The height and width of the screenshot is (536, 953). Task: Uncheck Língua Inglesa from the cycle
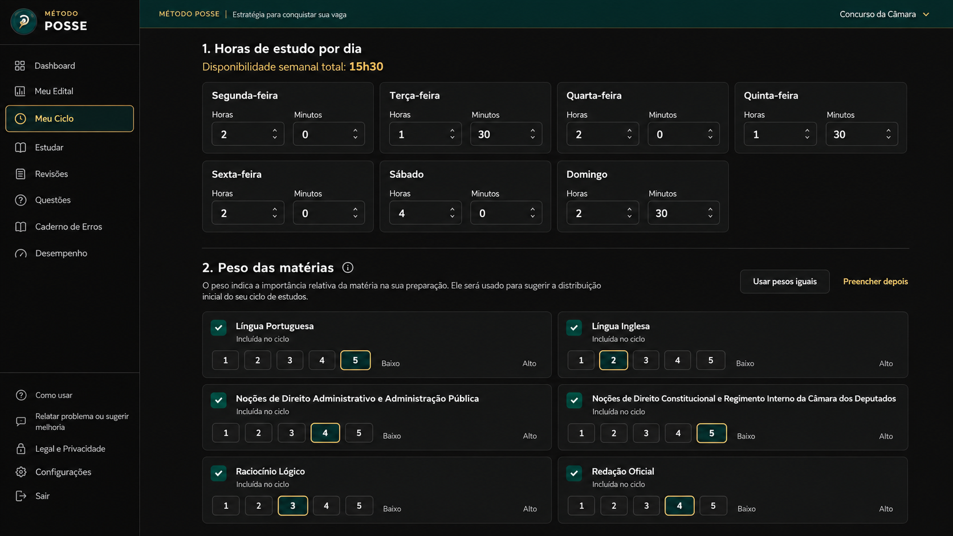click(574, 328)
